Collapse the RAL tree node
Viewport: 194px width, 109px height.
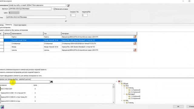(122, 101)
